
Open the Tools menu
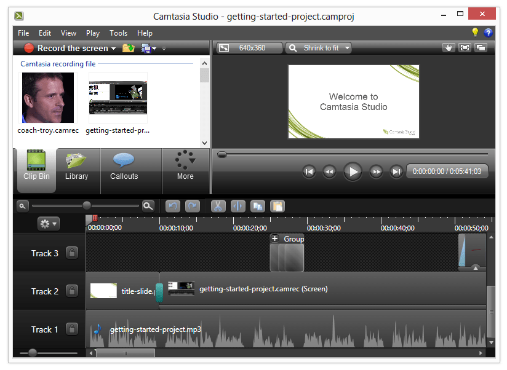(x=118, y=33)
